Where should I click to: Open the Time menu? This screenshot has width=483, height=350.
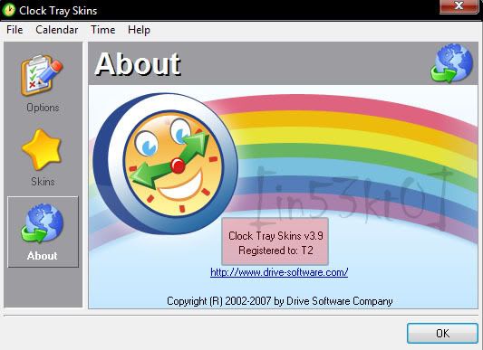pos(103,30)
